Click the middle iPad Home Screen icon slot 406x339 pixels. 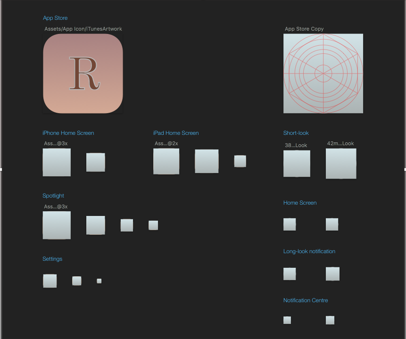[x=207, y=160]
